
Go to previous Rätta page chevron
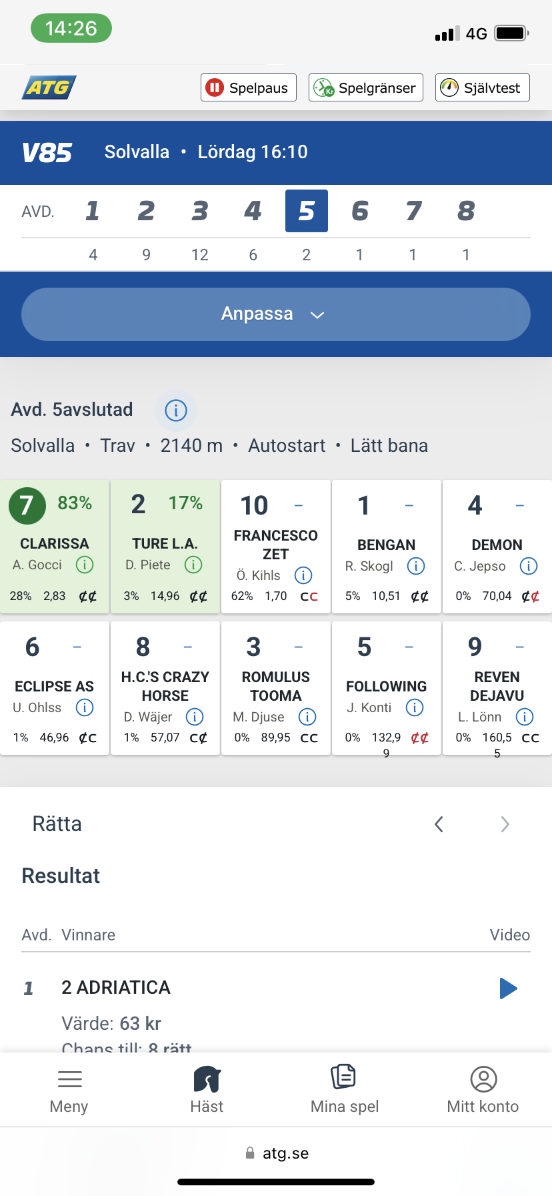439,824
